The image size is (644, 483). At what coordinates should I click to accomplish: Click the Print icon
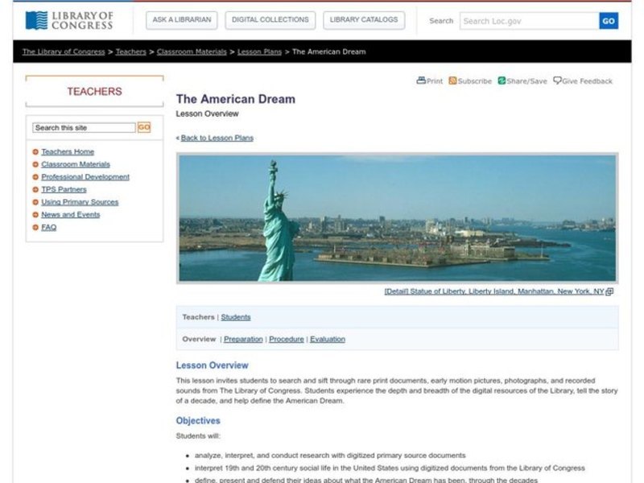[421, 80]
